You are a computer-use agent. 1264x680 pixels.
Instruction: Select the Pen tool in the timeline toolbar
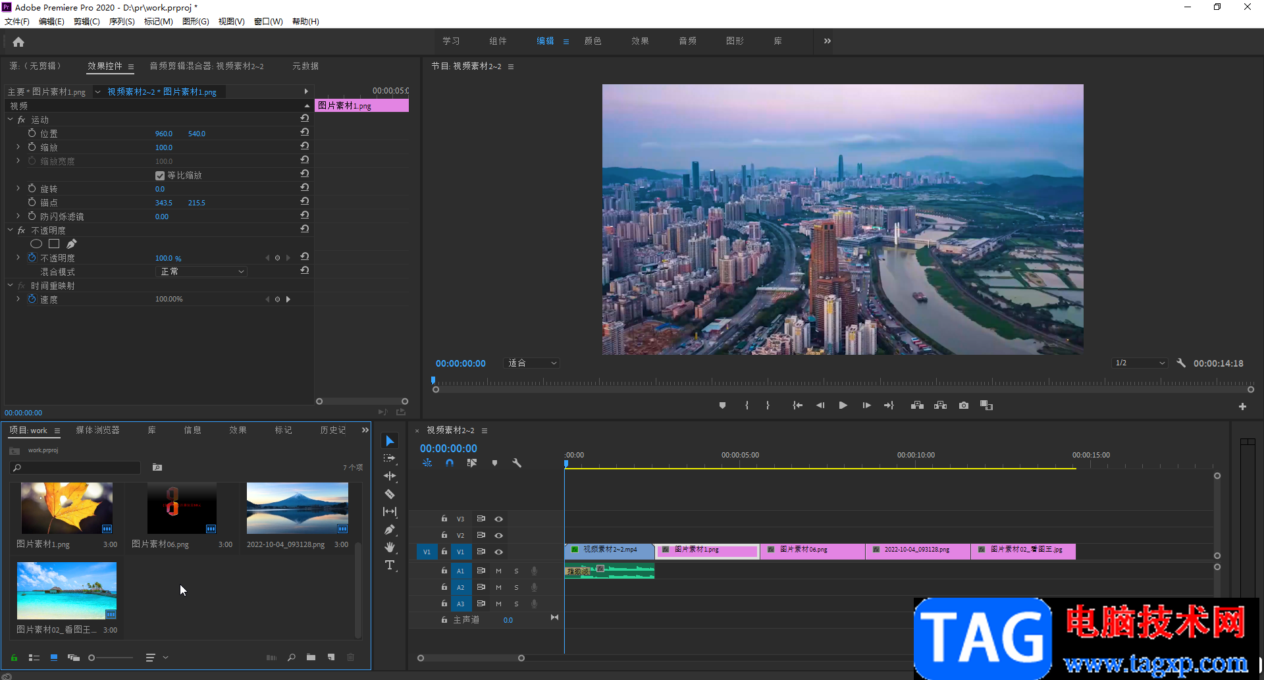pyautogui.click(x=390, y=529)
